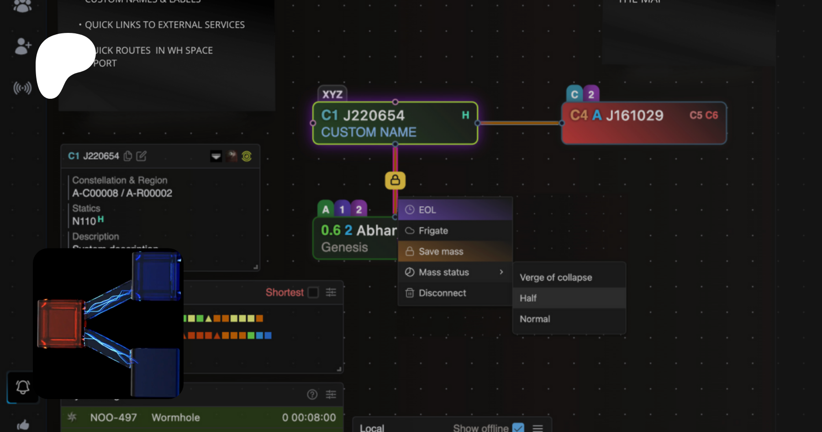822x432 pixels.
Task: Select the C4 A J161029 system node
Action: pos(643,123)
